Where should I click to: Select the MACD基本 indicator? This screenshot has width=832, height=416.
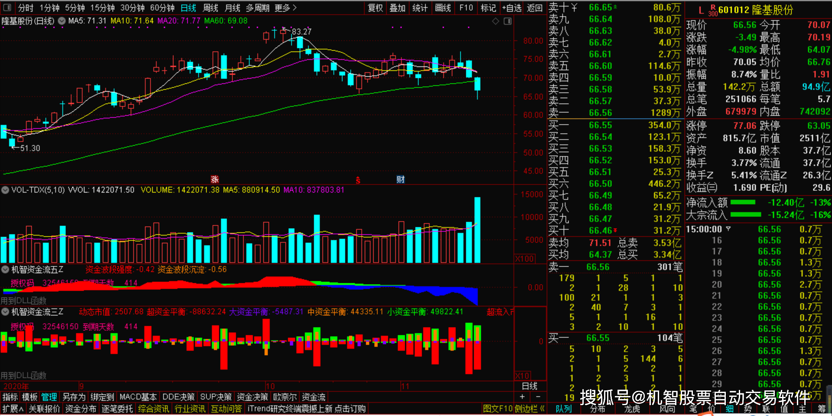pyautogui.click(x=138, y=397)
